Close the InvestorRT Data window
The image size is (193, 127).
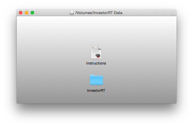coord(21,13)
